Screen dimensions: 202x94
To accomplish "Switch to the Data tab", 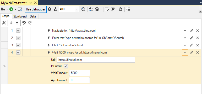I will click(33, 16).
